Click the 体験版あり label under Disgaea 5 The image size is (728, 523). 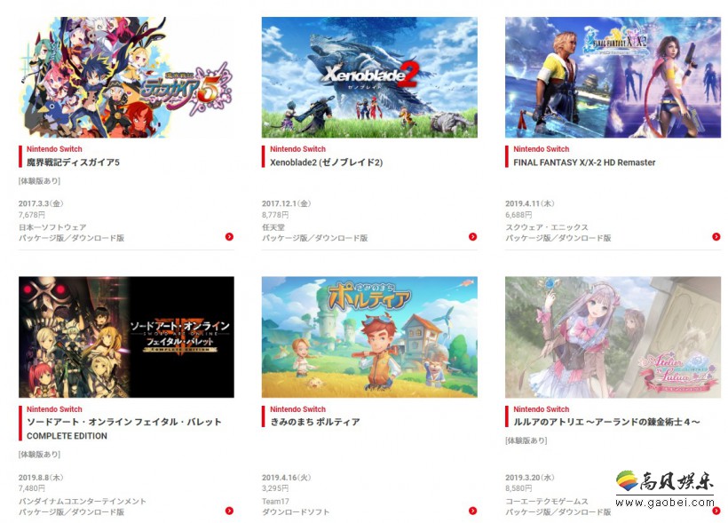point(39,180)
